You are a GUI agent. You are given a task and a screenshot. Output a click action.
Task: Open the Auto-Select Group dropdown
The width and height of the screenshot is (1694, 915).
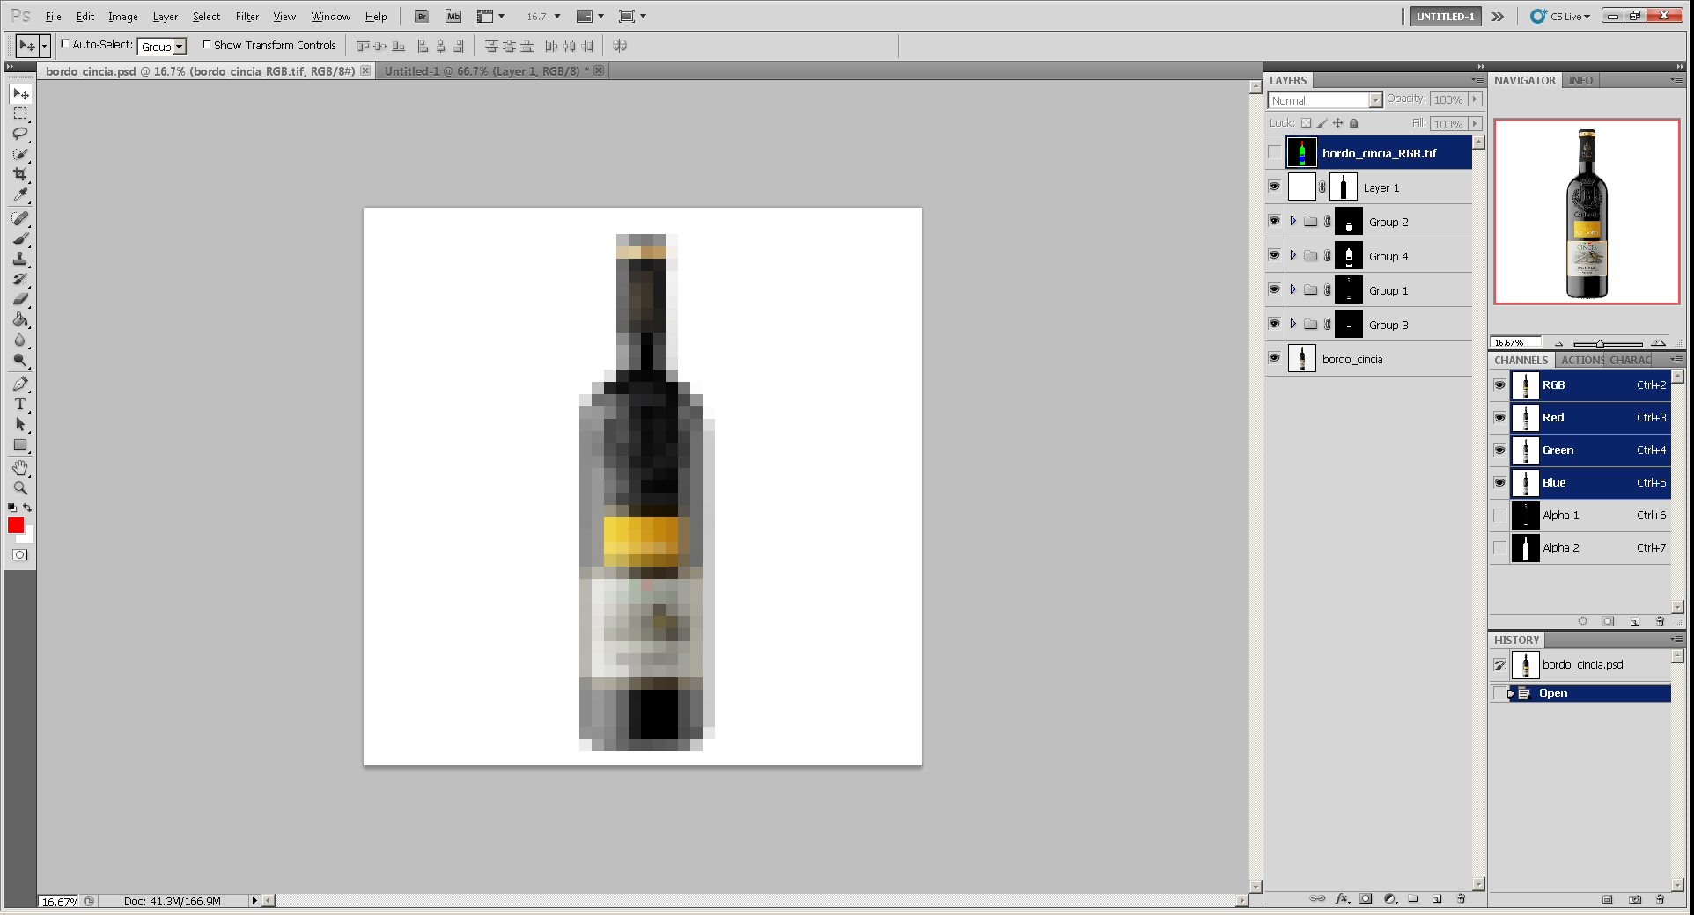(x=163, y=47)
